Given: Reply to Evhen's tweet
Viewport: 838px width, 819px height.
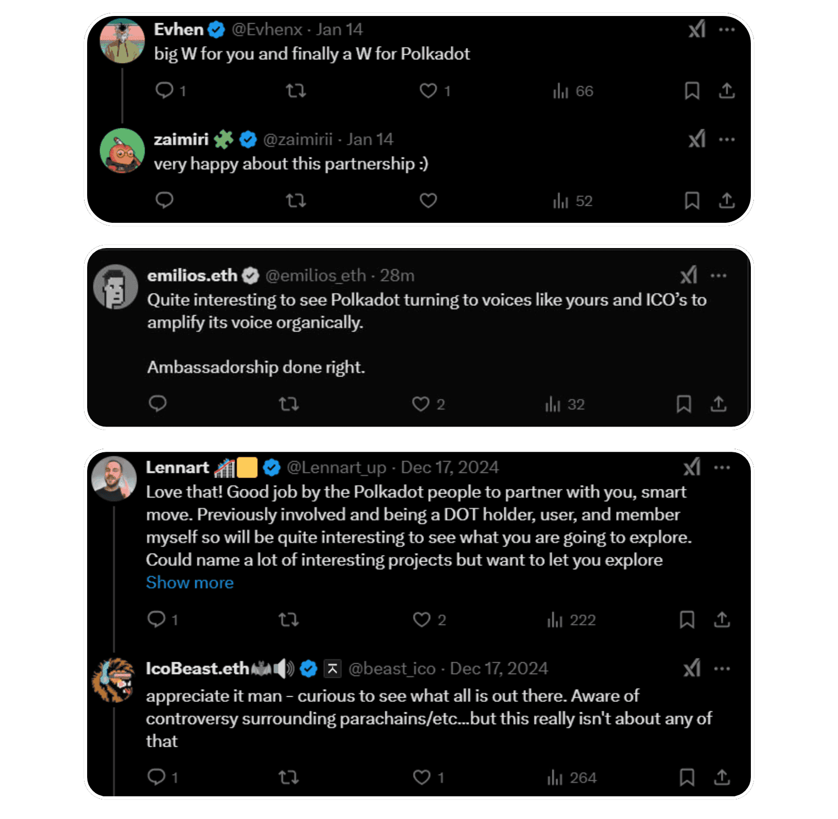Looking at the screenshot, I should coord(165,91).
